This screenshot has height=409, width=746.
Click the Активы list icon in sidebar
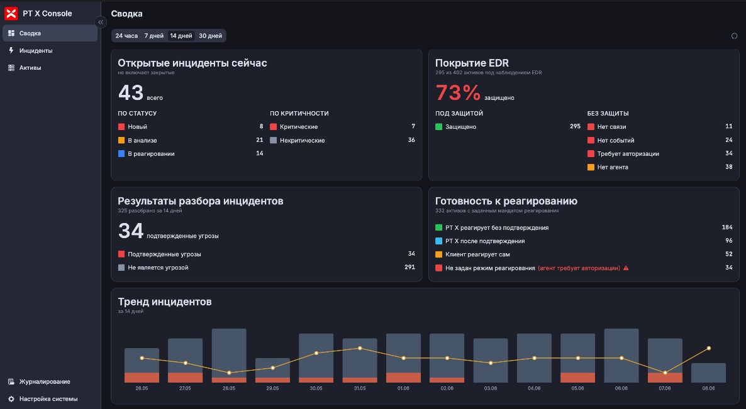[x=11, y=68]
